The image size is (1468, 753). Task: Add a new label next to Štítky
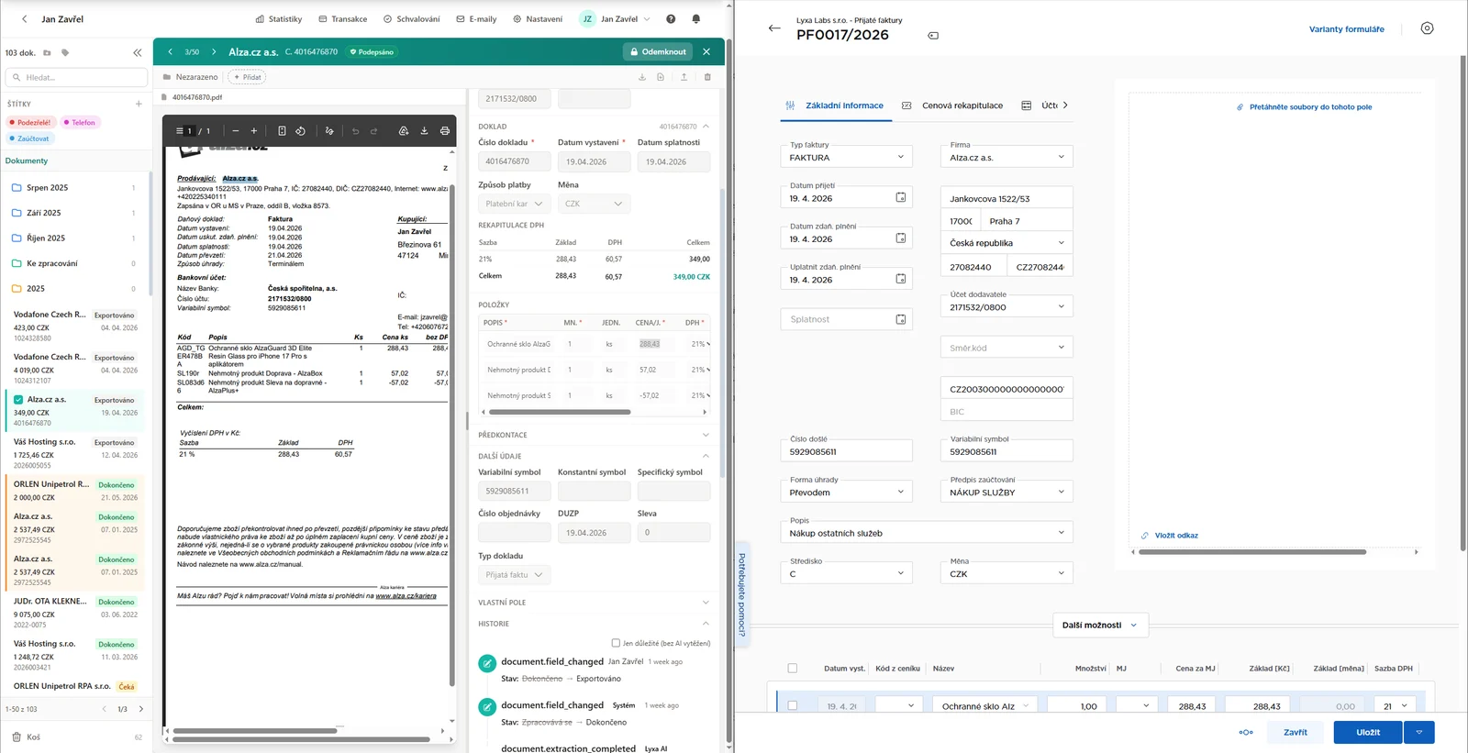pyautogui.click(x=139, y=104)
